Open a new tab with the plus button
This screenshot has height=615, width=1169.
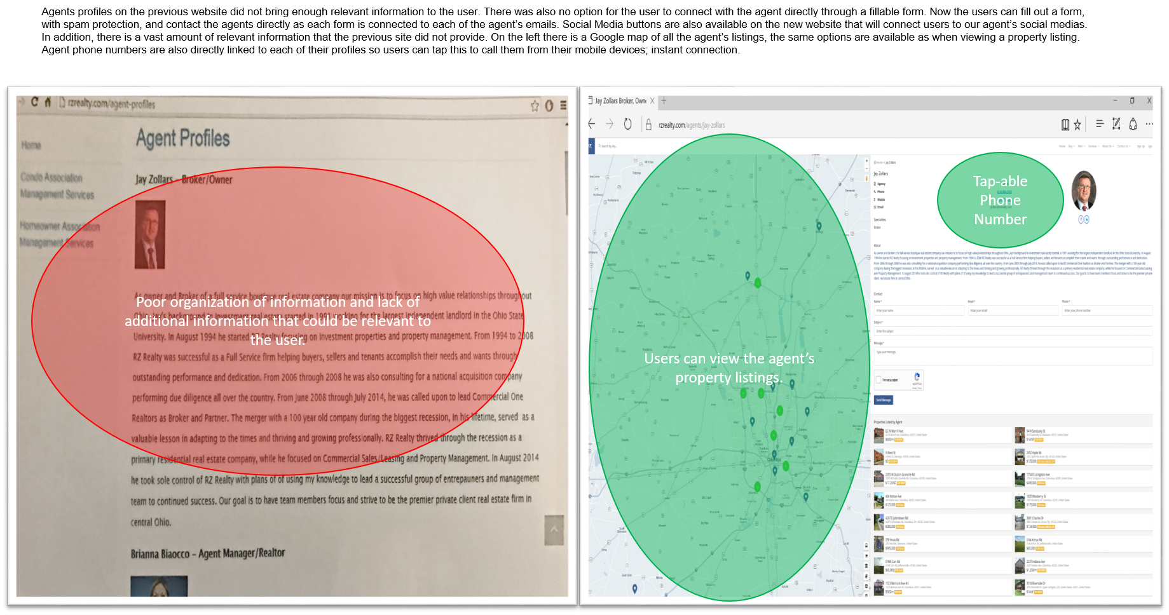click(x=664, y=100)
